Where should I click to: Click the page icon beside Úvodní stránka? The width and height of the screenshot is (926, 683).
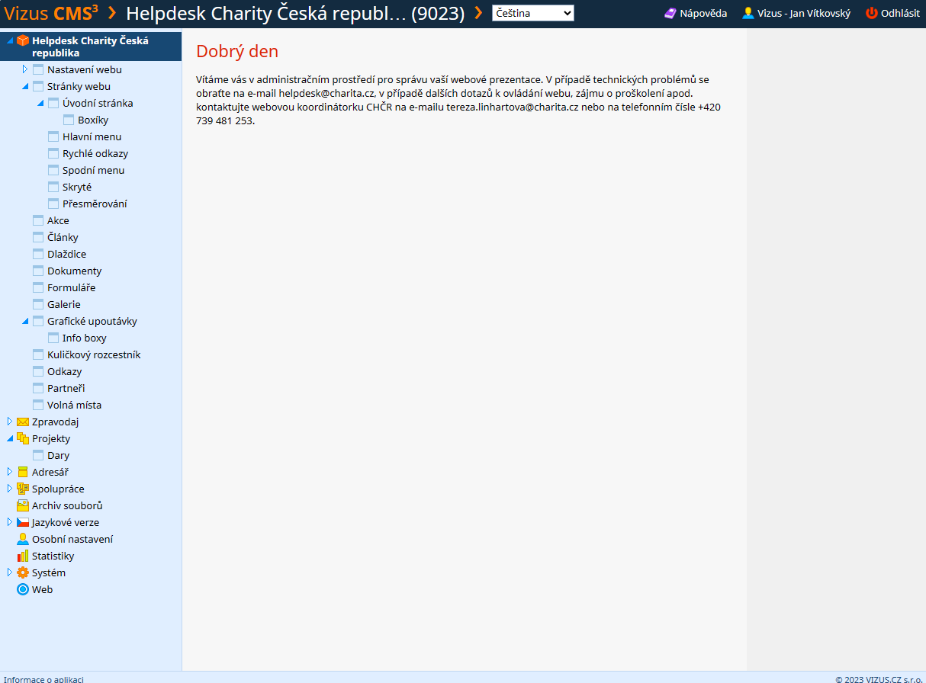coord(53,103)
